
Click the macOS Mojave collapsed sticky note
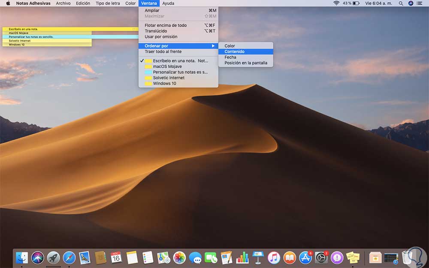[x=47, y=33]
